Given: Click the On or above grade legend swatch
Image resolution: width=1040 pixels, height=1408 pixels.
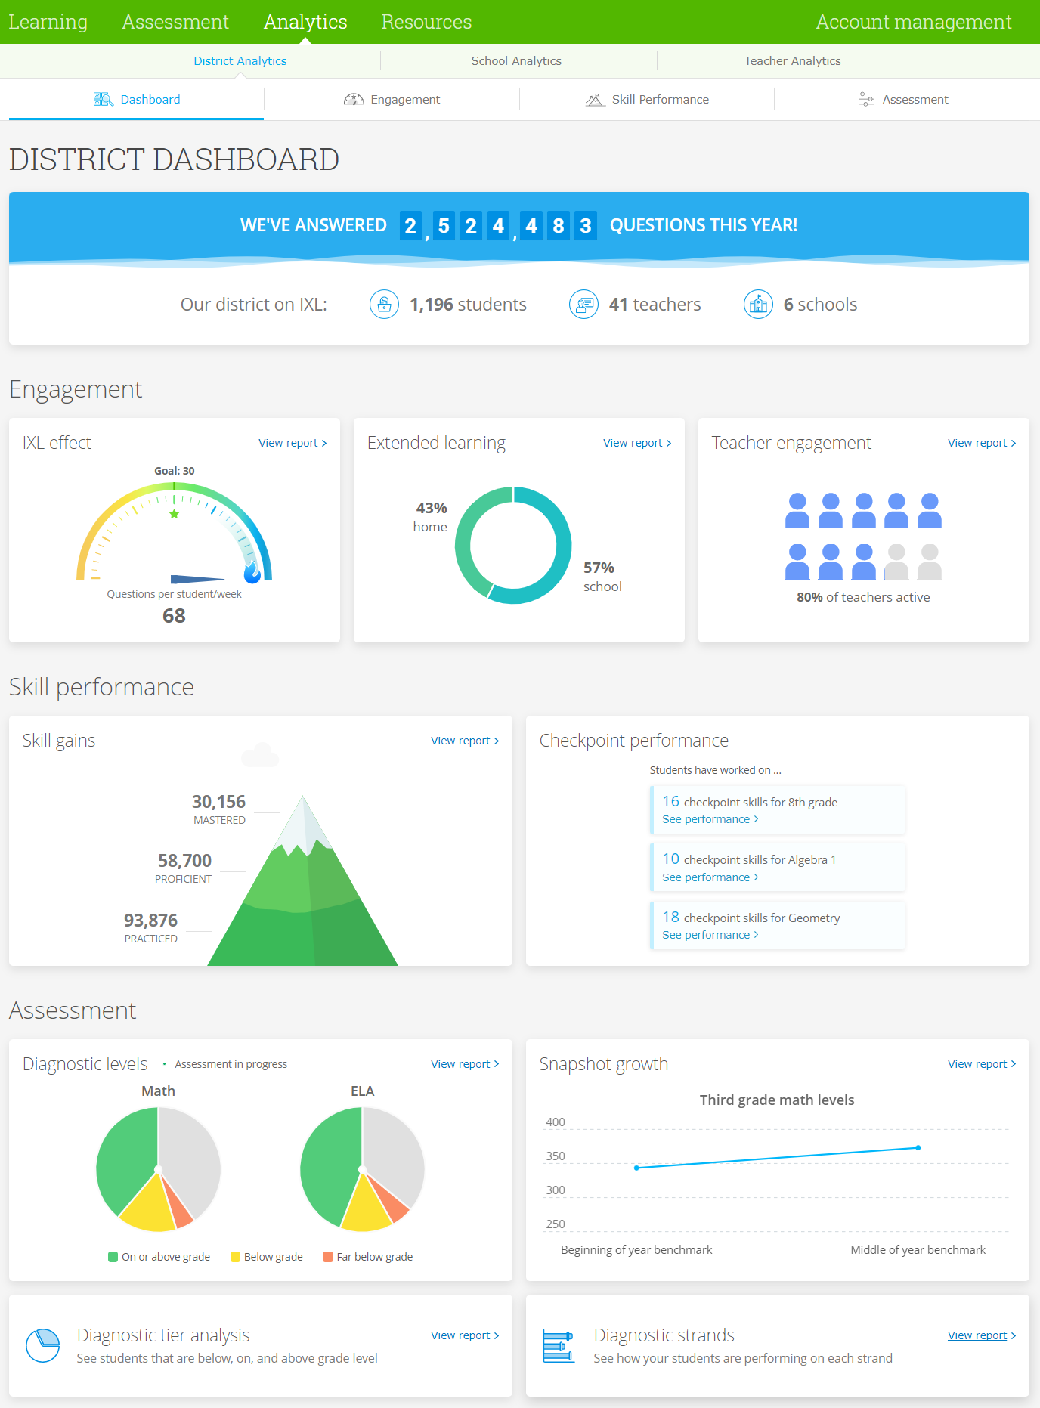Looking at the screenshot, I should point(113,1257).
